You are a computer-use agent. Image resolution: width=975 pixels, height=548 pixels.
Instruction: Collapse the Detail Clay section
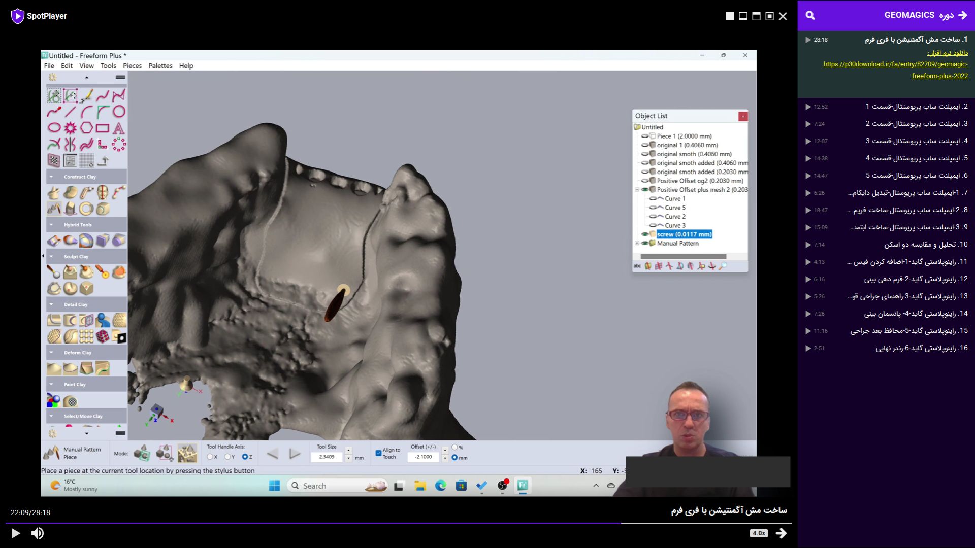click(x=51, y=304)
